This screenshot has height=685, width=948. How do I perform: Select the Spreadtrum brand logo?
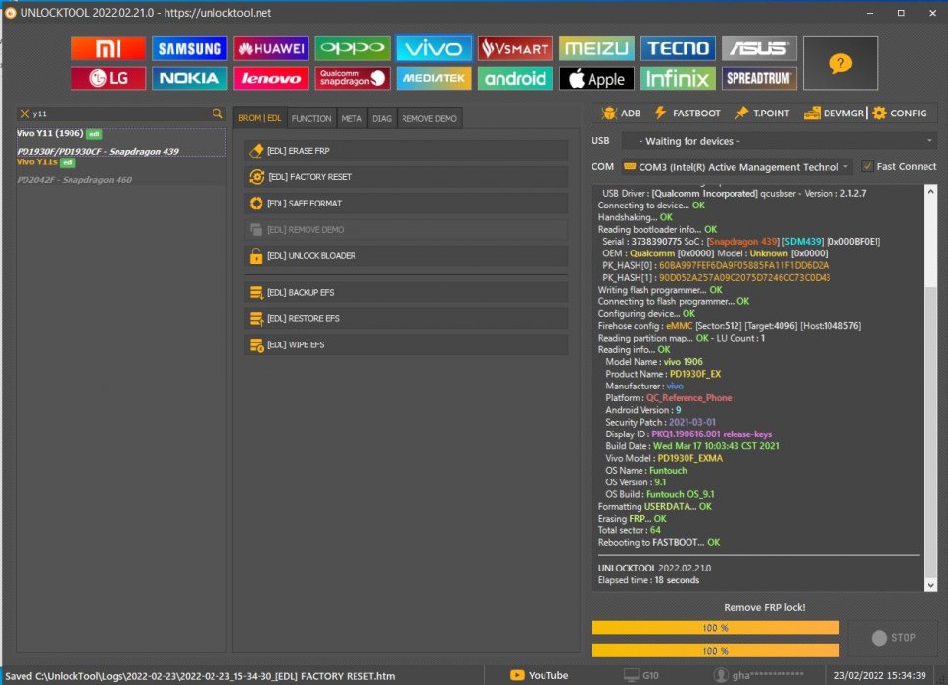click(x=759, y=78)
